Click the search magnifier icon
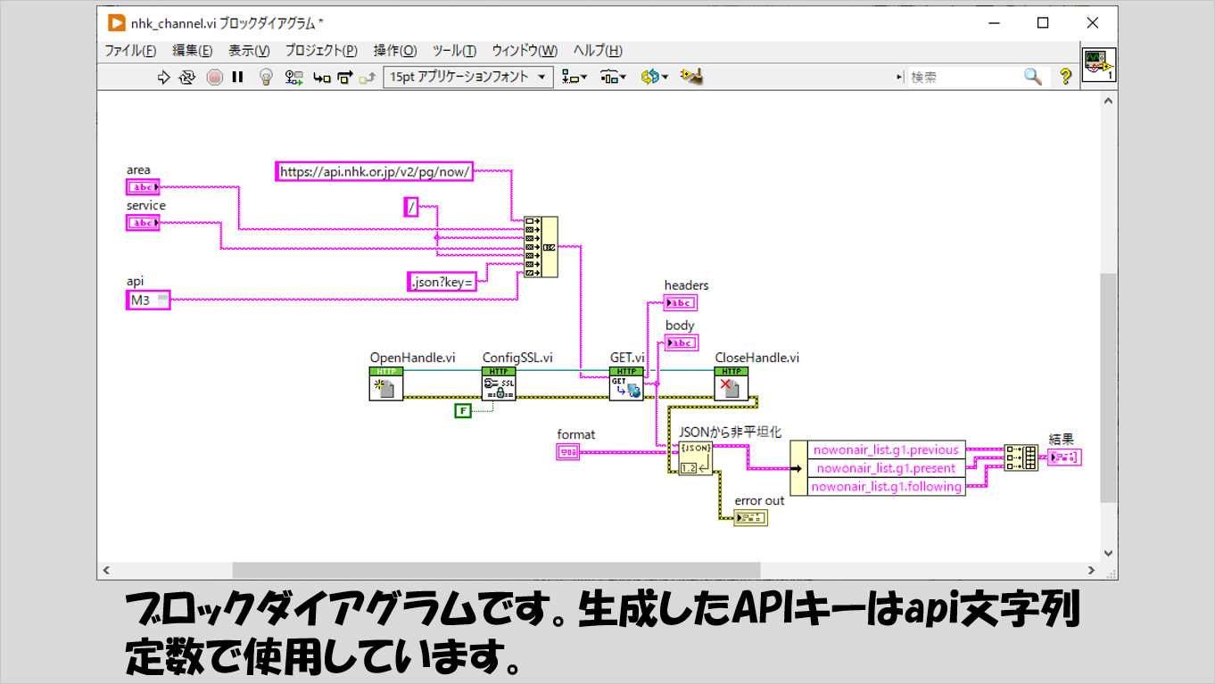The width and height of the screenshot is (1215, 684). coord(1033,77)
